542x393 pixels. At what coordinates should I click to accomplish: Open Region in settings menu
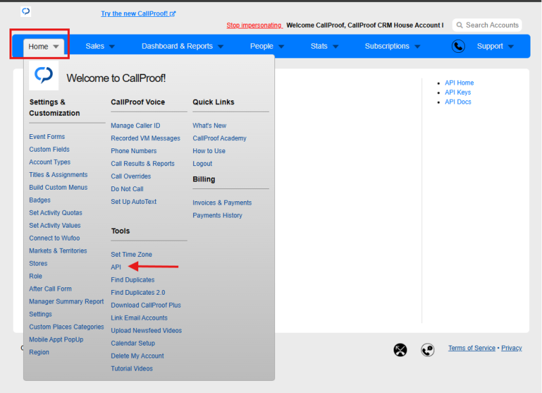[x=39, y=352]
